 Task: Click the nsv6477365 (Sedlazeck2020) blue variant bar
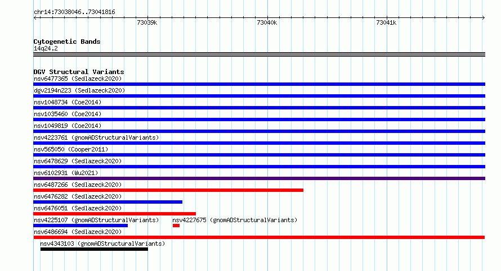pyautogui.click(x=259, y=84)
